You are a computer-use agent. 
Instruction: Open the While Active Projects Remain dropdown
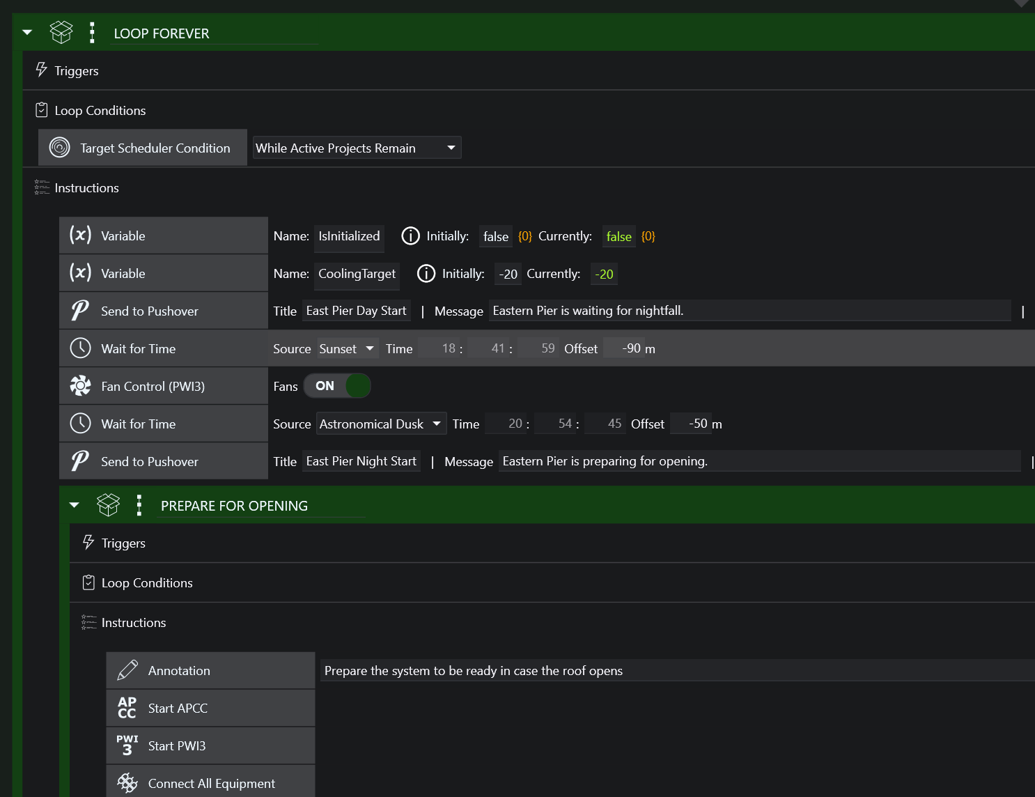[357, 148]
